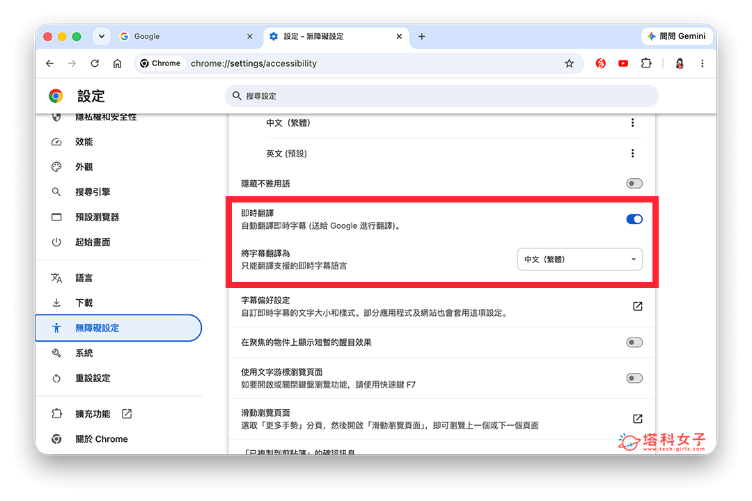Click the 搜尋設定 search field

tap(441, 96)
